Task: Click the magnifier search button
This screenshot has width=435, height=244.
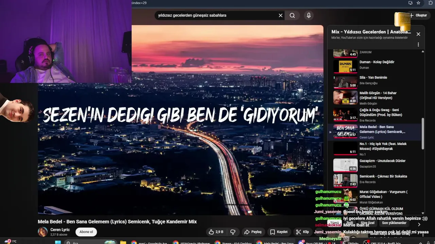Action: [292, 15]
